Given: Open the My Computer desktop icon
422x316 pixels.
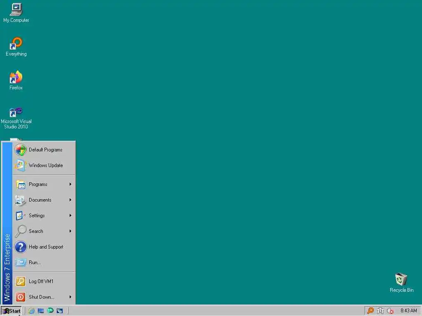Looking at the screenshot, I should [x=16, y=13].
